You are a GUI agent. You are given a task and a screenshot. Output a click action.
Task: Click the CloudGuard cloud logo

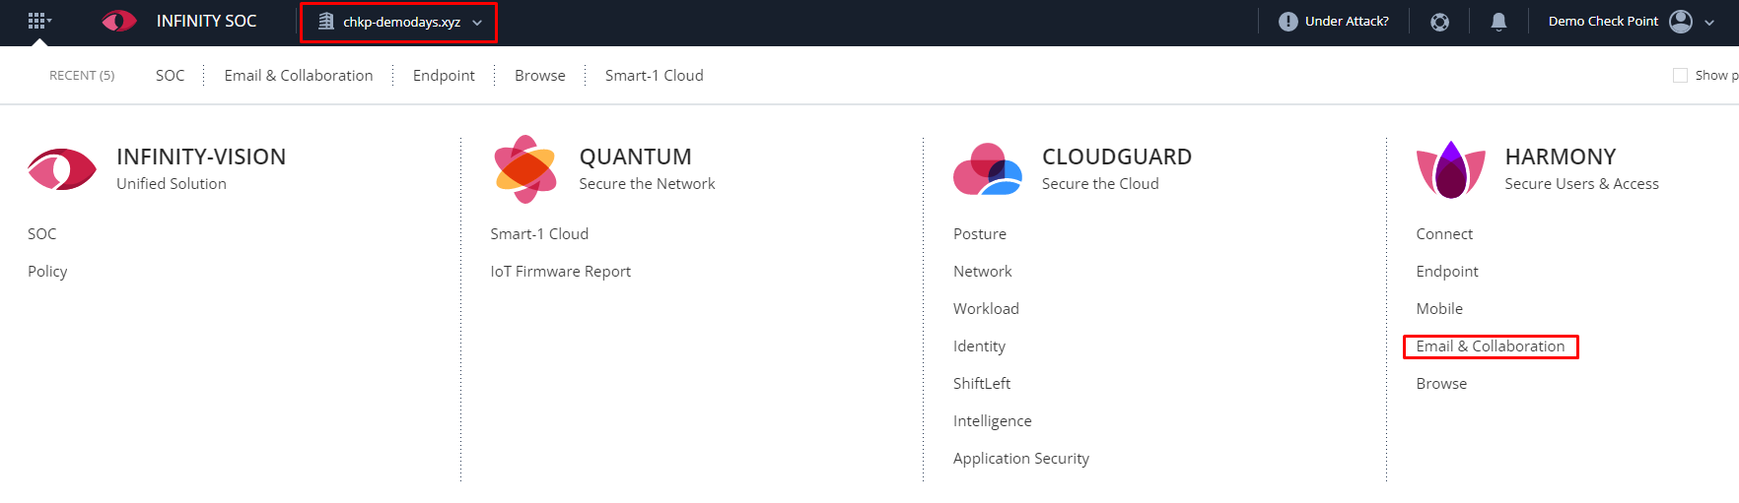pyautogui.click(x=988, y=169)
